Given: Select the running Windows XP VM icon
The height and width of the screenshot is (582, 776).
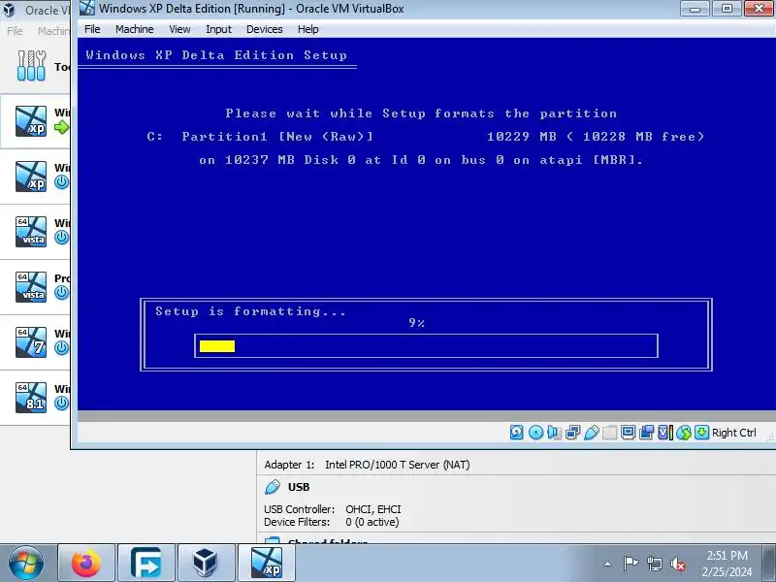Looking at the screenshot, I should (31, 121).
